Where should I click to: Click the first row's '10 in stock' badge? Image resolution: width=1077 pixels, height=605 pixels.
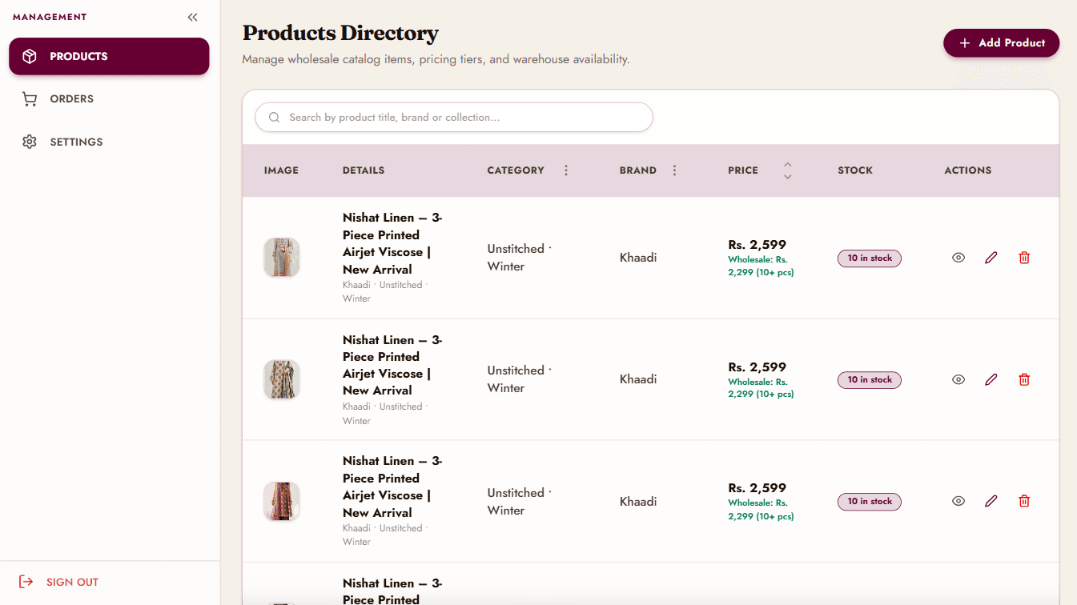pos(870,258)
